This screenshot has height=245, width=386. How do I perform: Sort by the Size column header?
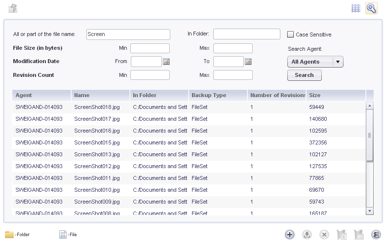tap(336, 95)
